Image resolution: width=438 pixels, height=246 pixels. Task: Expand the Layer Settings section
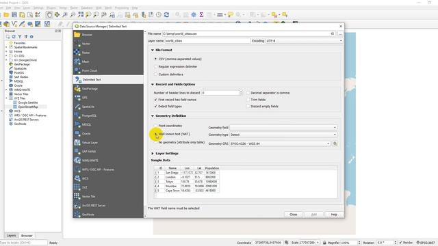pyautogui.click(x=153, y=153)
